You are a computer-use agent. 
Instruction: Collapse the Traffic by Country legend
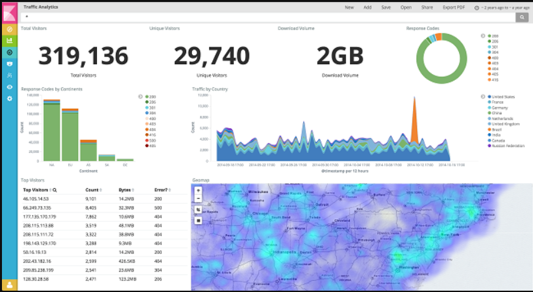[x=483, y=96]
